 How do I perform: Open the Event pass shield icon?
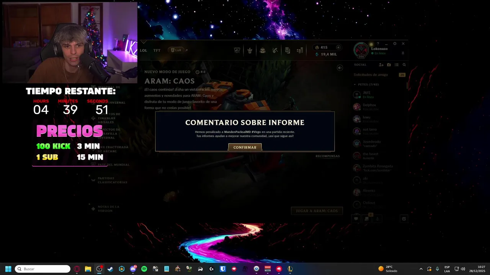[x=287, y=50]
